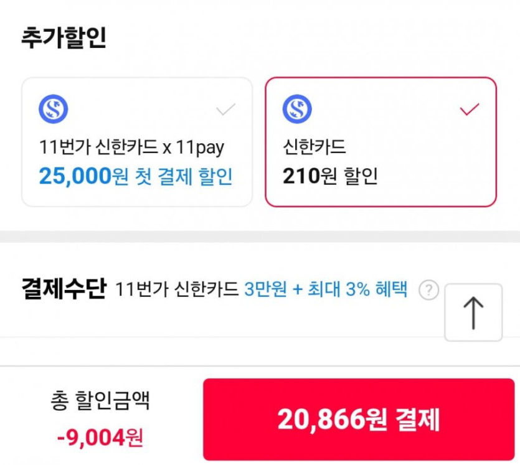Image resolution: width=520 pixels, height=465 pixels.
Task: Click 11번가 신한카드 text beside 결제수단
Action: pos(177,289)
